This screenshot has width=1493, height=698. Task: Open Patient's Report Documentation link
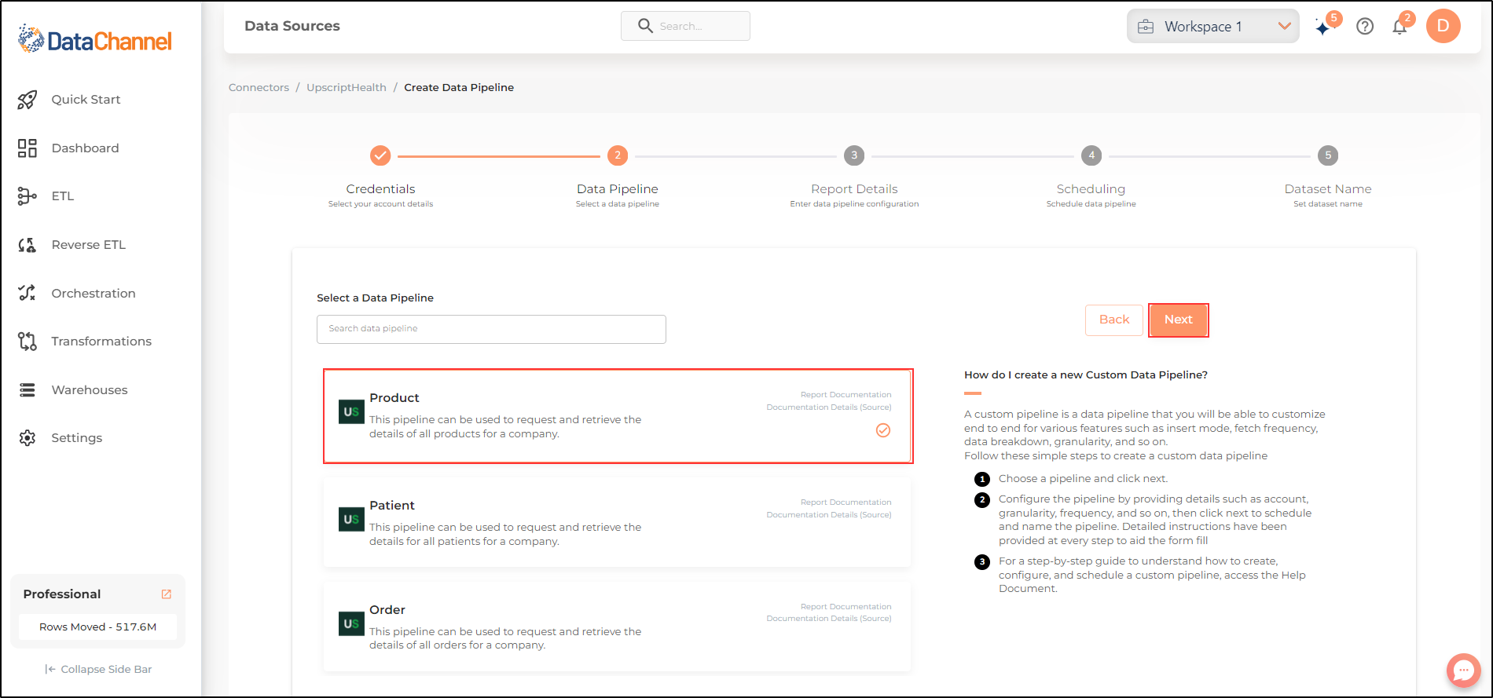[846, 502]
